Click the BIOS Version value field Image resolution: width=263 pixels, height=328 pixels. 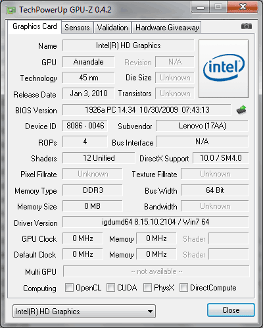point(147,110)
